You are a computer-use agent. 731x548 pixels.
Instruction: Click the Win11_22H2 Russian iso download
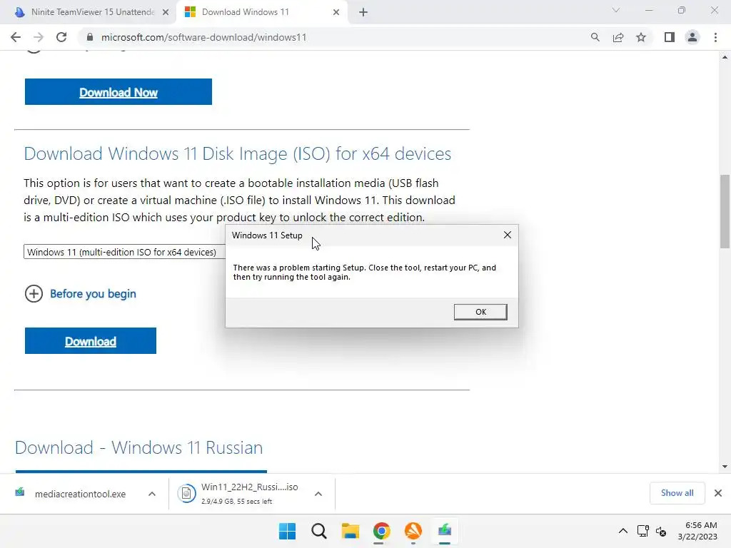[249, 487]
